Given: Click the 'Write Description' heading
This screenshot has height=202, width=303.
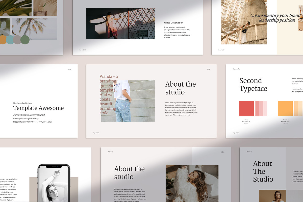Looking at the screenshot, I should [x=174, y=23].
